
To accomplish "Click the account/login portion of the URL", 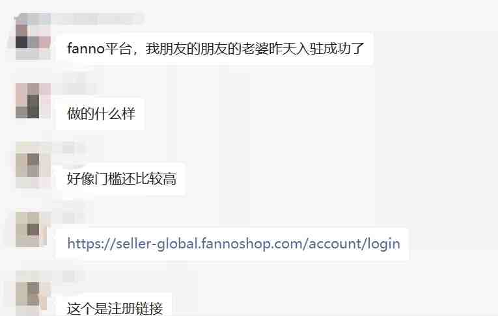I will (354, 244).
